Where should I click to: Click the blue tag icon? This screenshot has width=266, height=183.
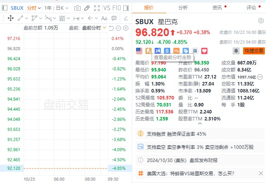pyautogui.click(x=186, y=51)
